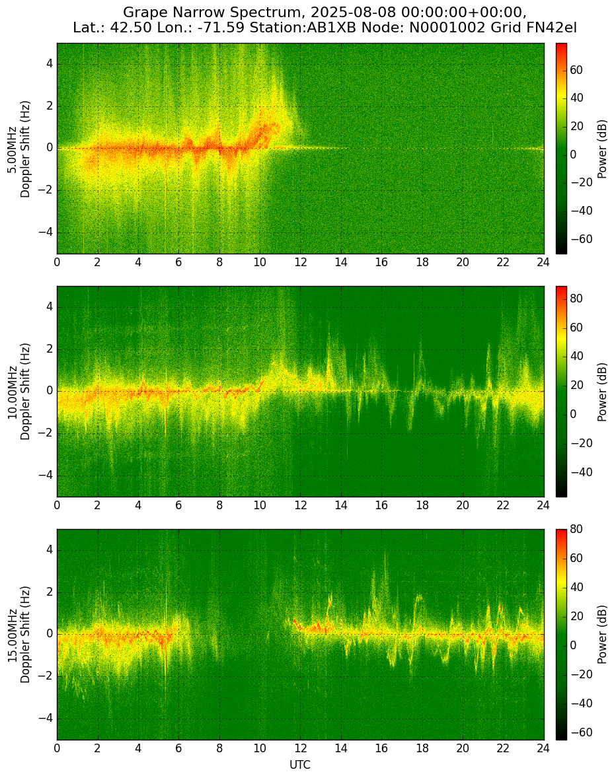
Task: Click the 18 UTC tick label under 10 MHz plot
Action: pos(422,505)
